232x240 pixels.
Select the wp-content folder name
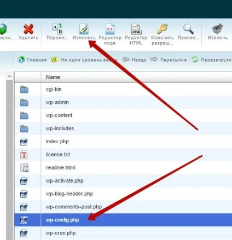coord(59,115)
